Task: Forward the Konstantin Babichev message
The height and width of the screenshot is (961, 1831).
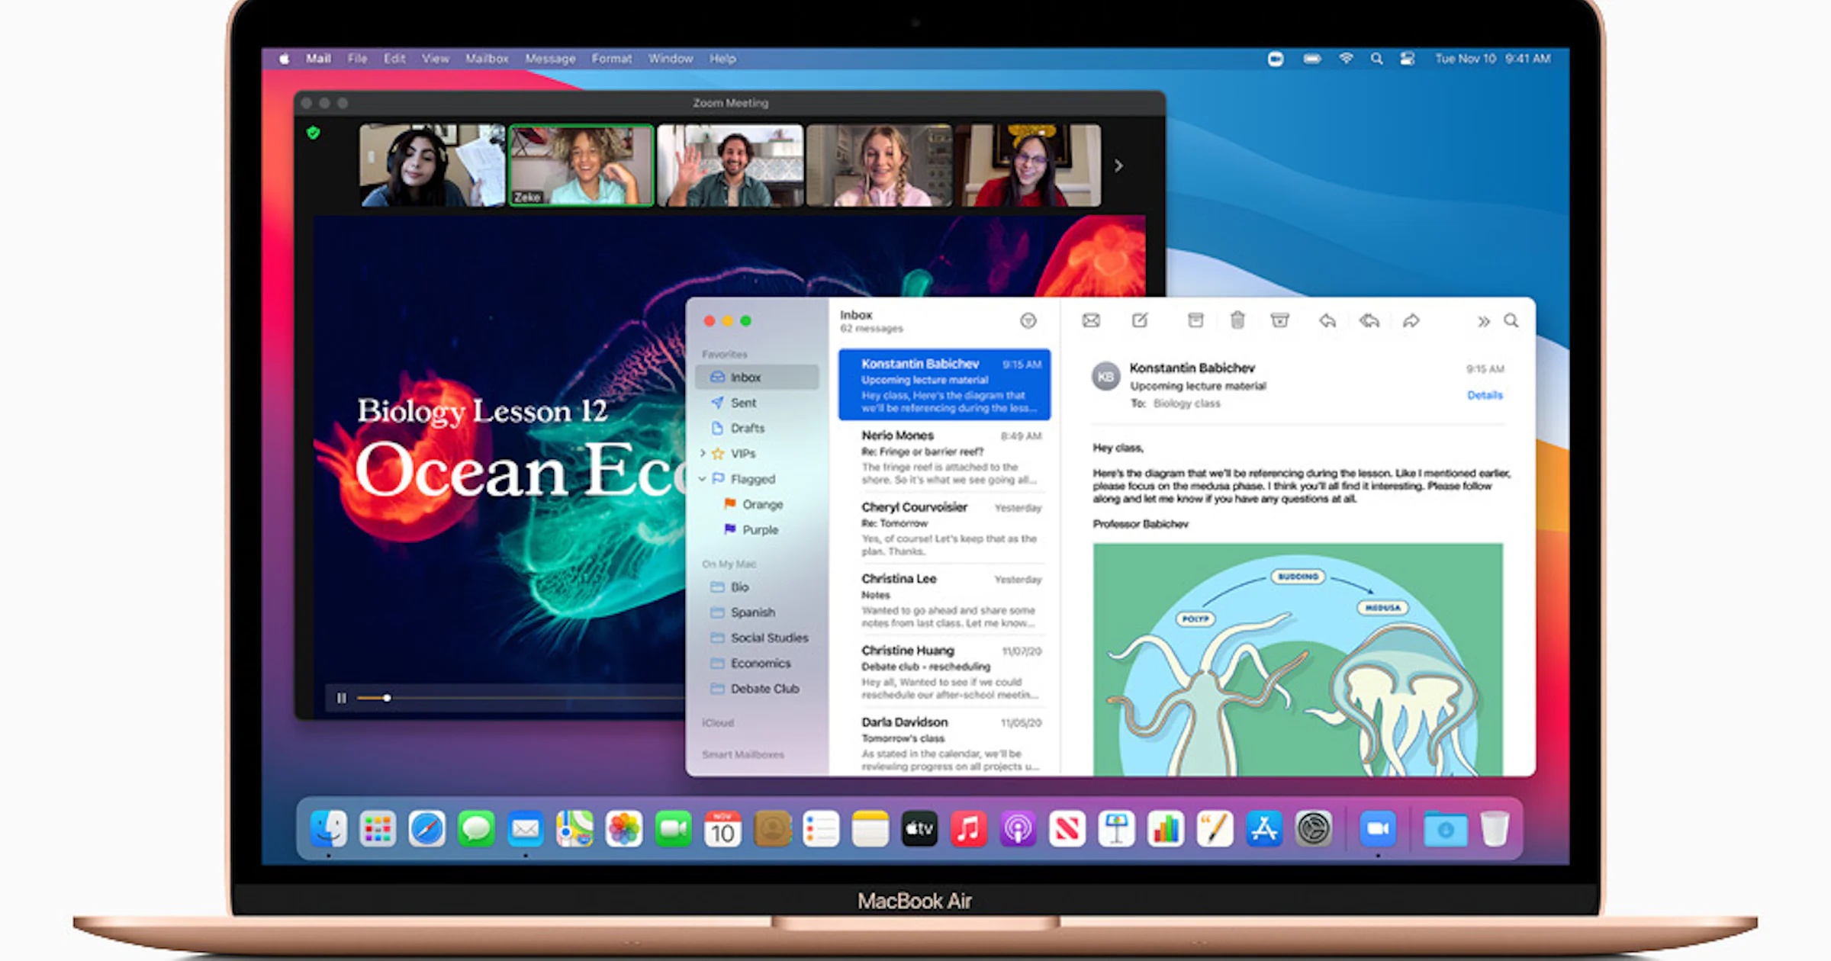Action: (x=1411, y=320)
